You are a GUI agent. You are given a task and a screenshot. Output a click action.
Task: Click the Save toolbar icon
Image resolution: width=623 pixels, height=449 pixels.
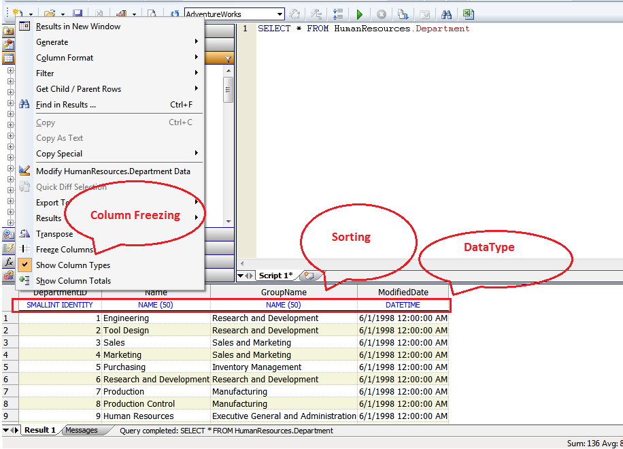(x=77, y=14)
